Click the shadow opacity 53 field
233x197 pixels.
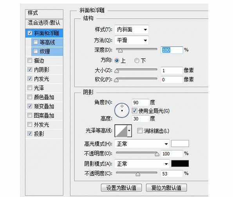[x=172, y=174]
